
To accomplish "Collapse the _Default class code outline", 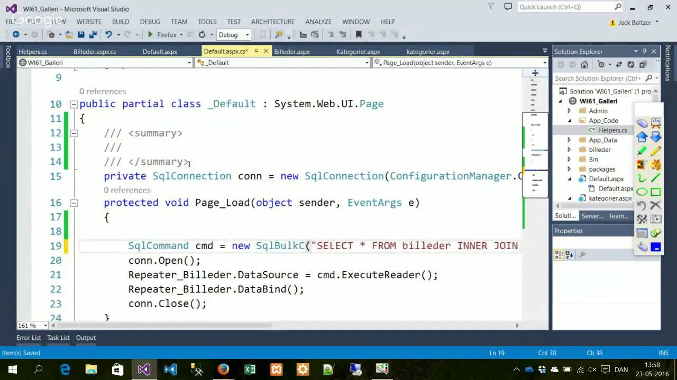I will (74, 104).
